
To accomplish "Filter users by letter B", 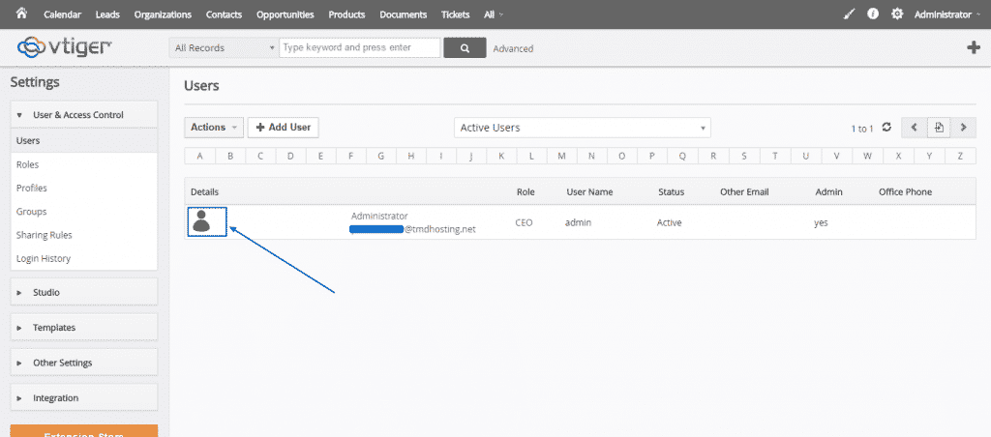I will (230, 156).
